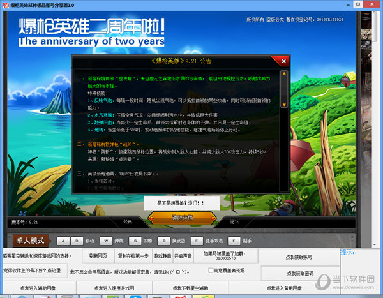383x298 pixels.
Task: Toggle 开启声音 enable sound button
Action: [x=184, y=256]
